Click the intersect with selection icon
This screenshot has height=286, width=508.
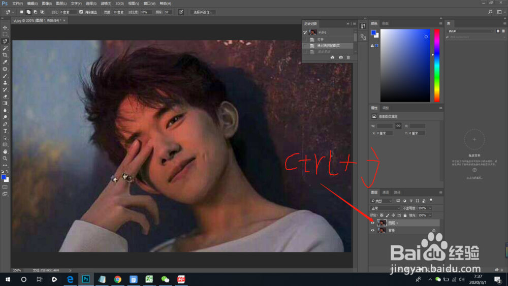coord(42,12)
